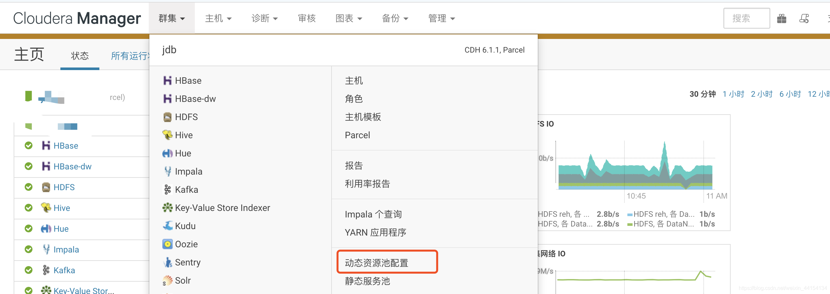Select the 1 小时 time range
This screenshot has width=830, height=294.
point(733,94)
